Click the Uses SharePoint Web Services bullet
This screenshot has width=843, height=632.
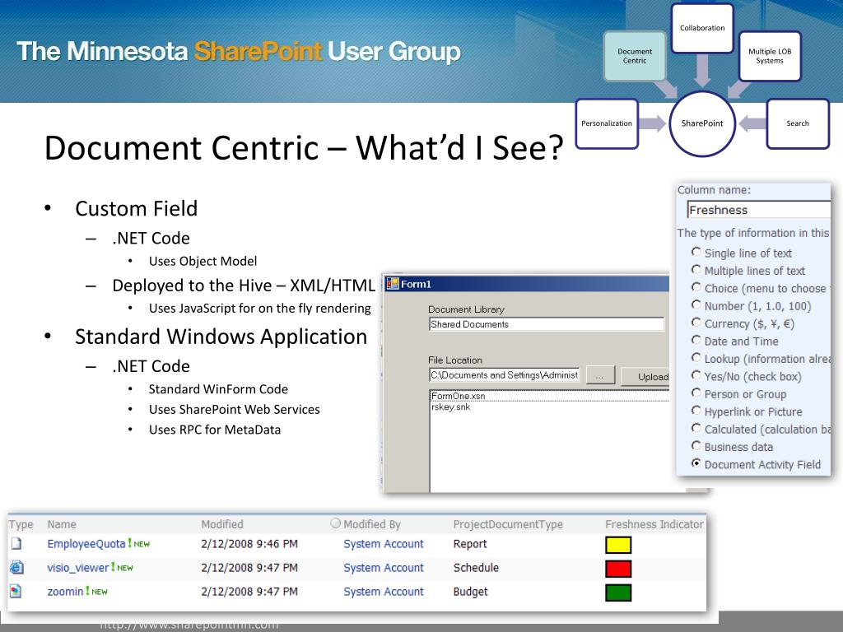[x=235, y=410]
